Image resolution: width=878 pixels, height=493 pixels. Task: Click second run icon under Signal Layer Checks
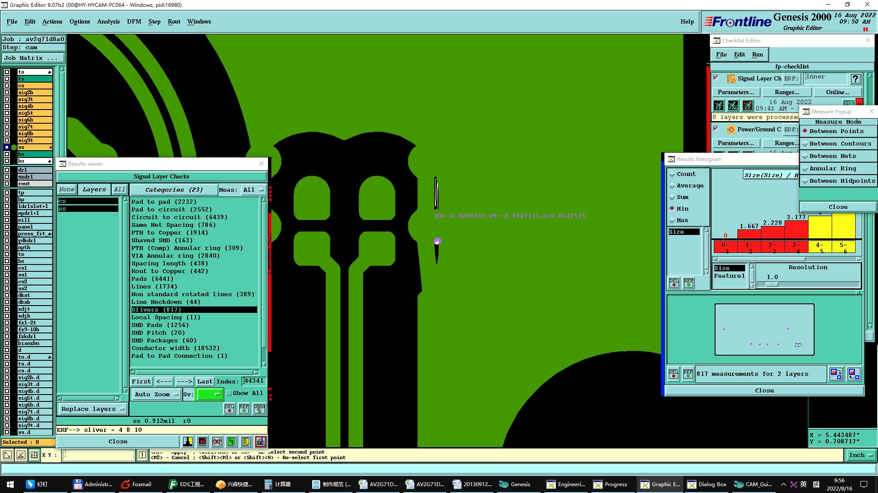click(x=734, y=105)
